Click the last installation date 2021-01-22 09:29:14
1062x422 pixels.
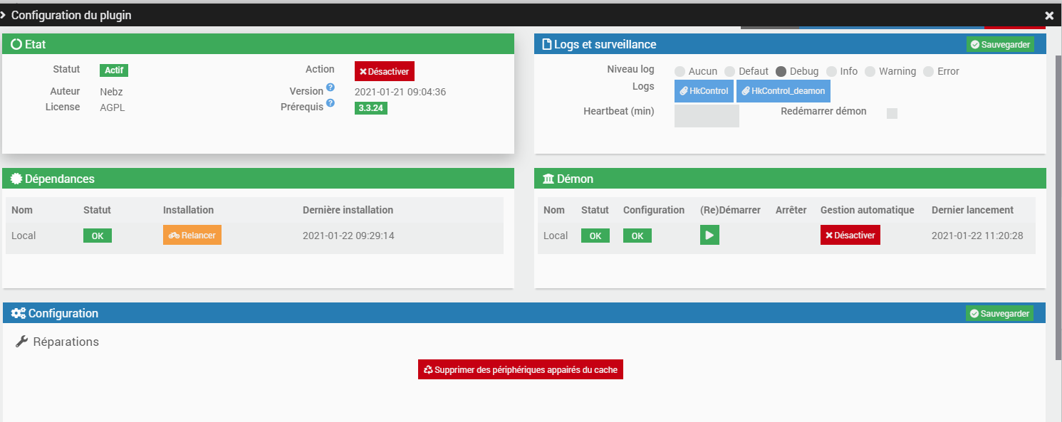click(348, 236)
